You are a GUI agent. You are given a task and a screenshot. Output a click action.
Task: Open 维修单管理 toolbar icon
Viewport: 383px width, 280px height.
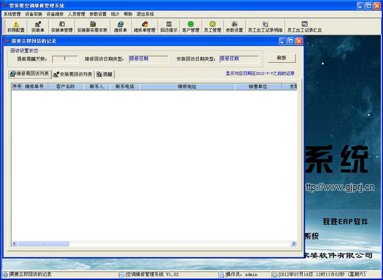tap(144, 27)
